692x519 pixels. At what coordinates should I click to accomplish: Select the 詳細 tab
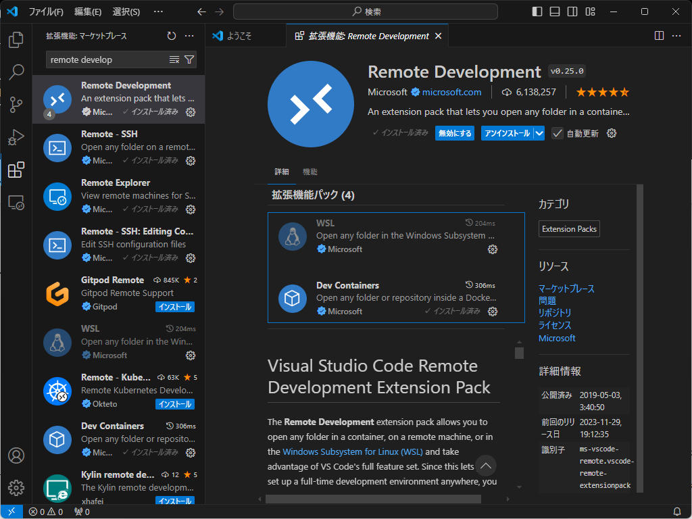click(x=282, y=172)
